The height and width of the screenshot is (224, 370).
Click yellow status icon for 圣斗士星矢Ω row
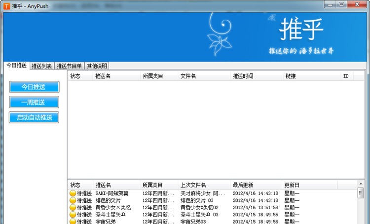[x=73, y=215]
